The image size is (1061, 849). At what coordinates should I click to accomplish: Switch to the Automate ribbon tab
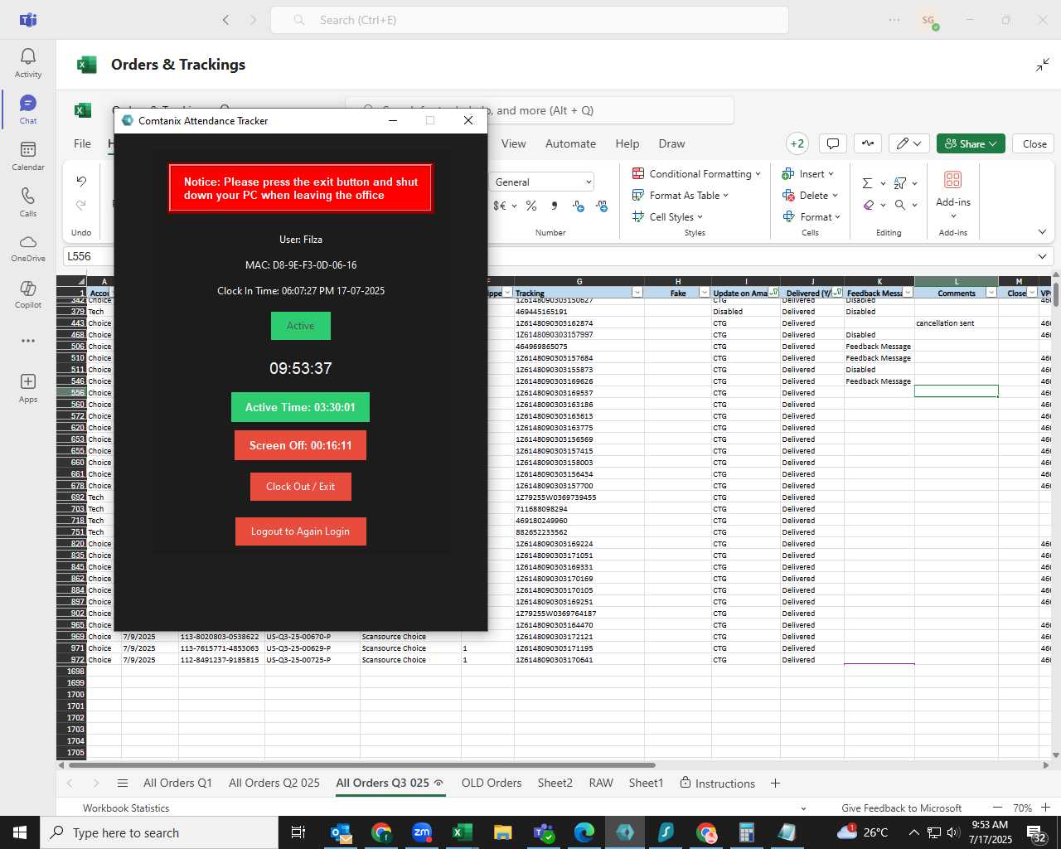coord(570,143)
